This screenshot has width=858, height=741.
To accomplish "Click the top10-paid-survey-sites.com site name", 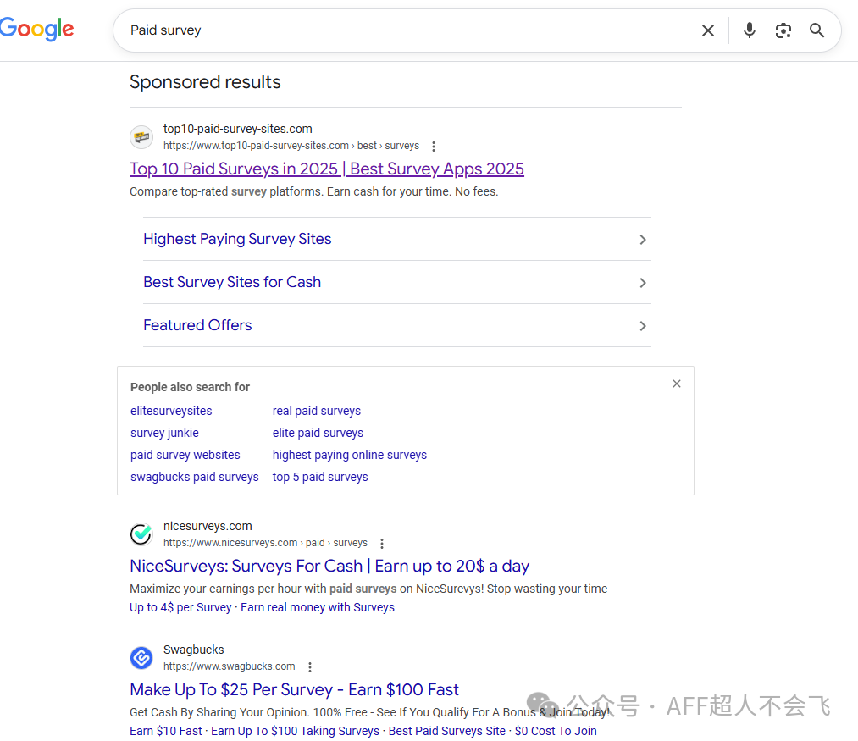I will pyautogui.click(x=237, y=129).
